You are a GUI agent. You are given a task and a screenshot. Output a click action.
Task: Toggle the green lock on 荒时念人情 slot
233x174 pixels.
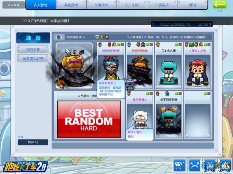tap(176, 44)
